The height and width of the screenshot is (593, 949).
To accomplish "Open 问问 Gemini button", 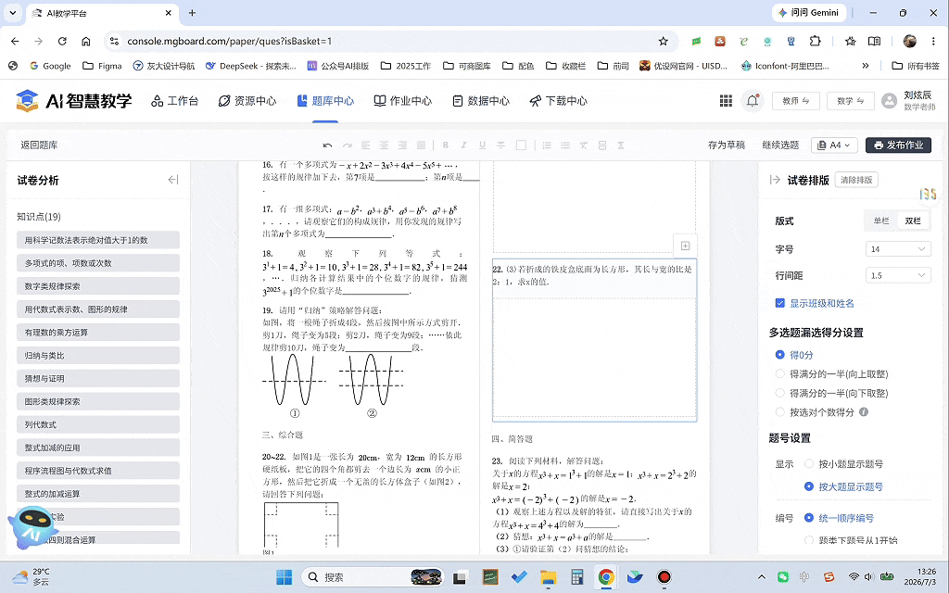I will point(808,13).
